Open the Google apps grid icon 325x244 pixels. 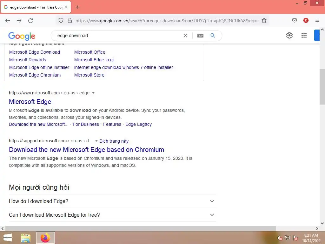coord(304,35)
